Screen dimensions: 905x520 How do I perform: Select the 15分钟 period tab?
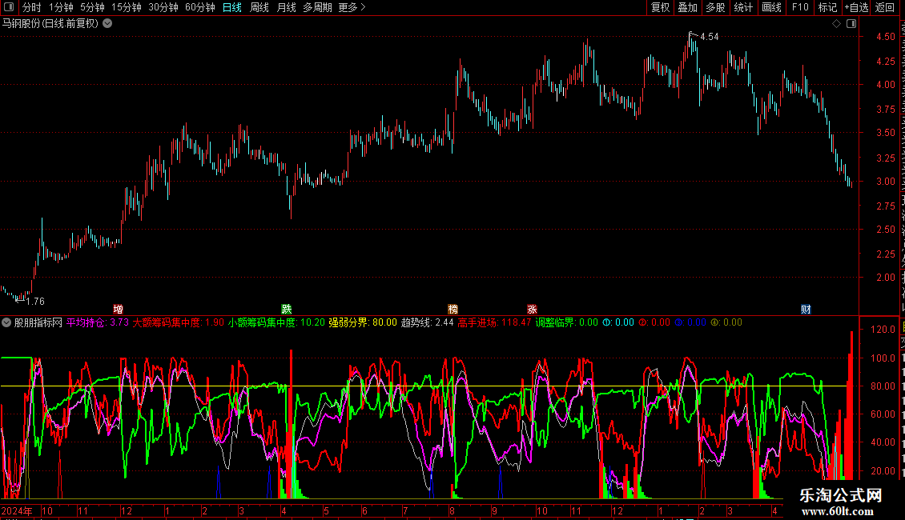(x=127, y=7)
